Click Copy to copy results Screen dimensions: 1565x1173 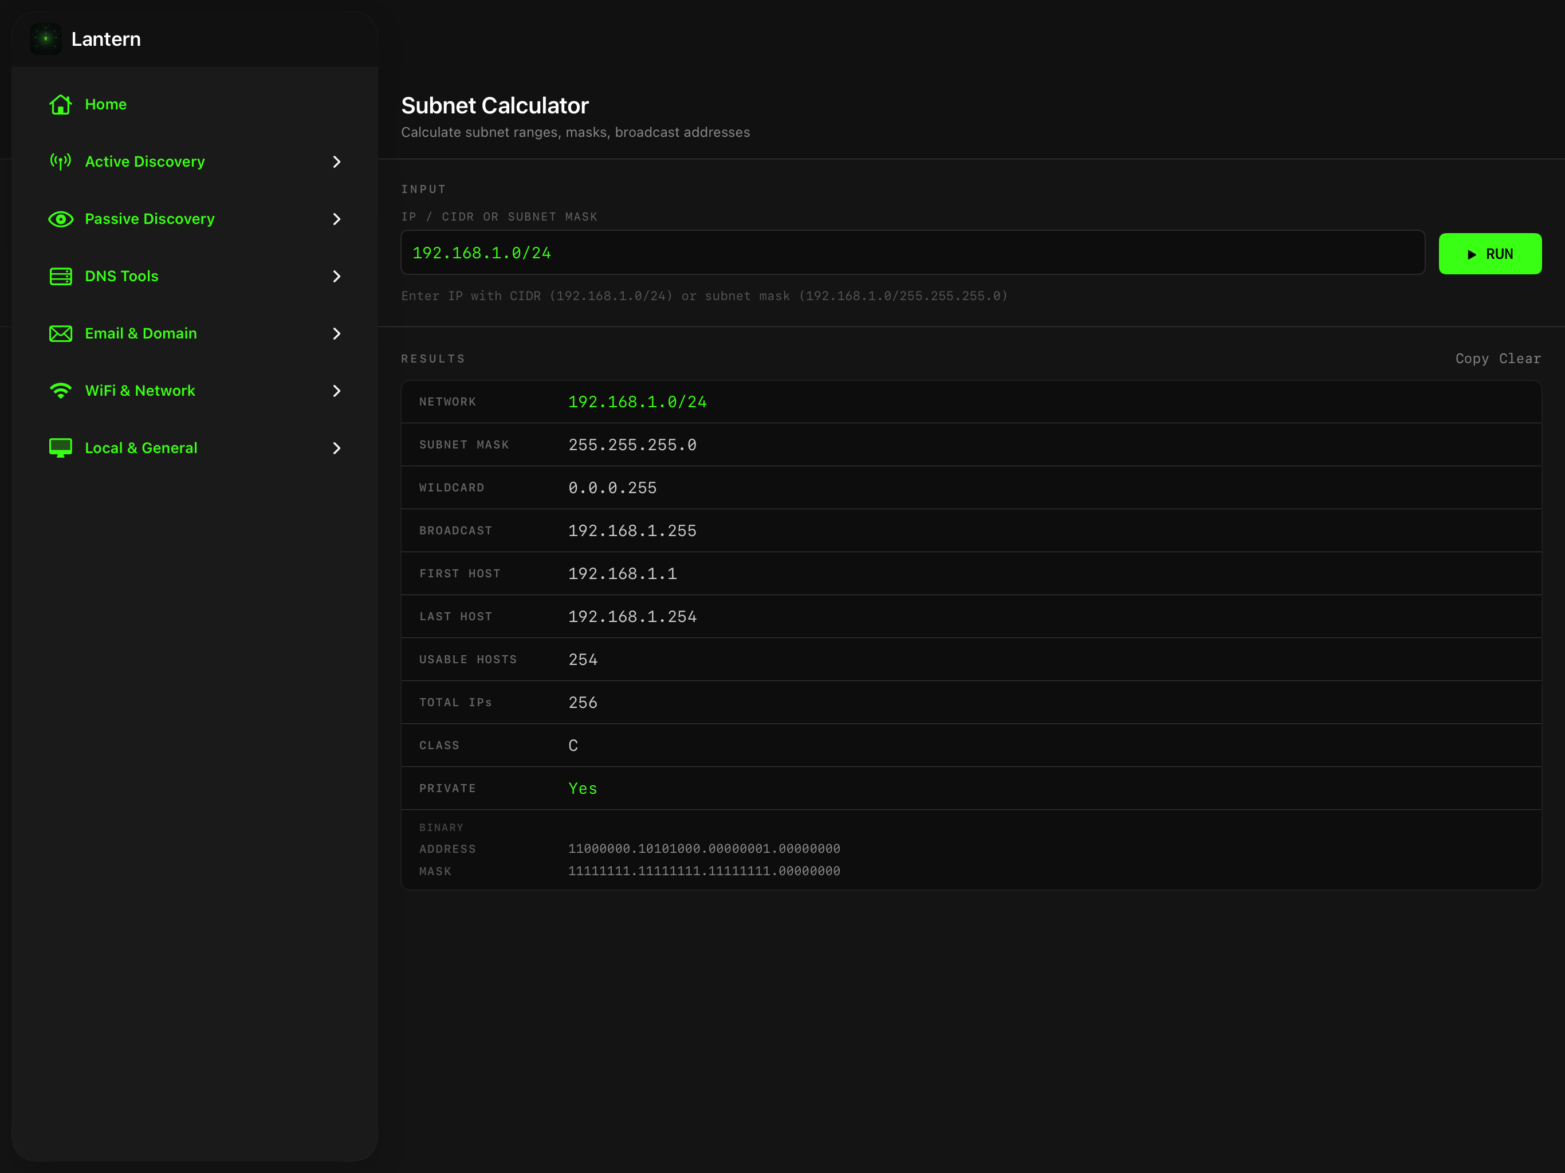click(x=1472, y=359)
